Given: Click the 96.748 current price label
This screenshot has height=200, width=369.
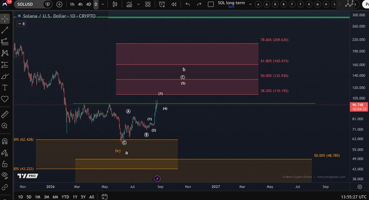Looking at the screenshot, I should click(359, 107).
